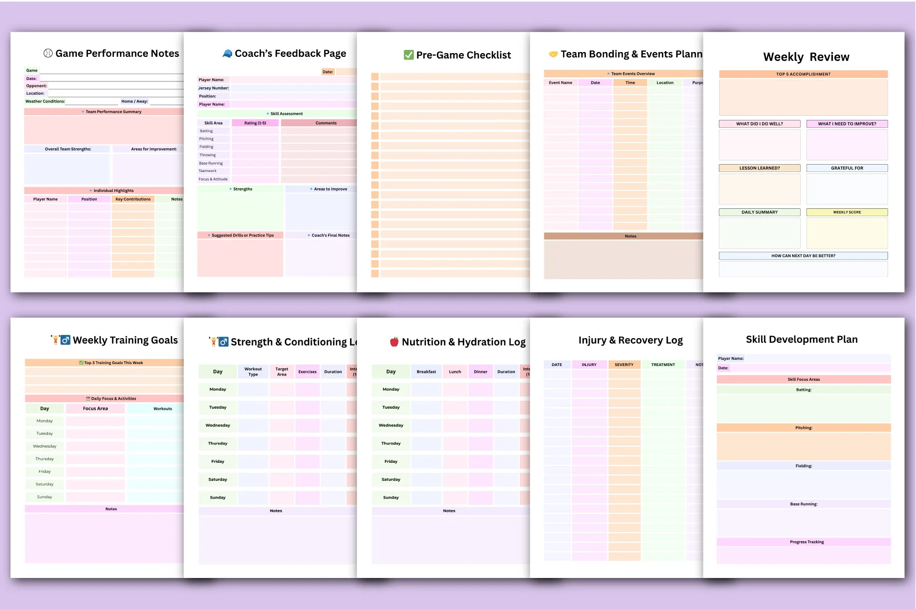Select the Key Contributions column header
The height and width of the screenshot is (609, 916).
point(133,199)
